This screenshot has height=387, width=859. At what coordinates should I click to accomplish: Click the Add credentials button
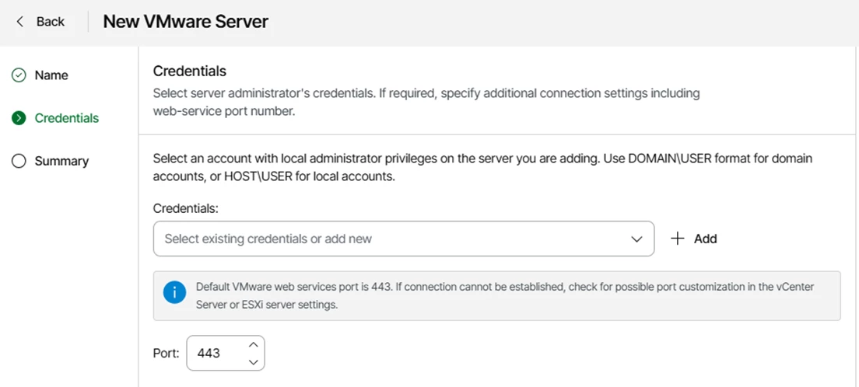[x=693, y=239]
